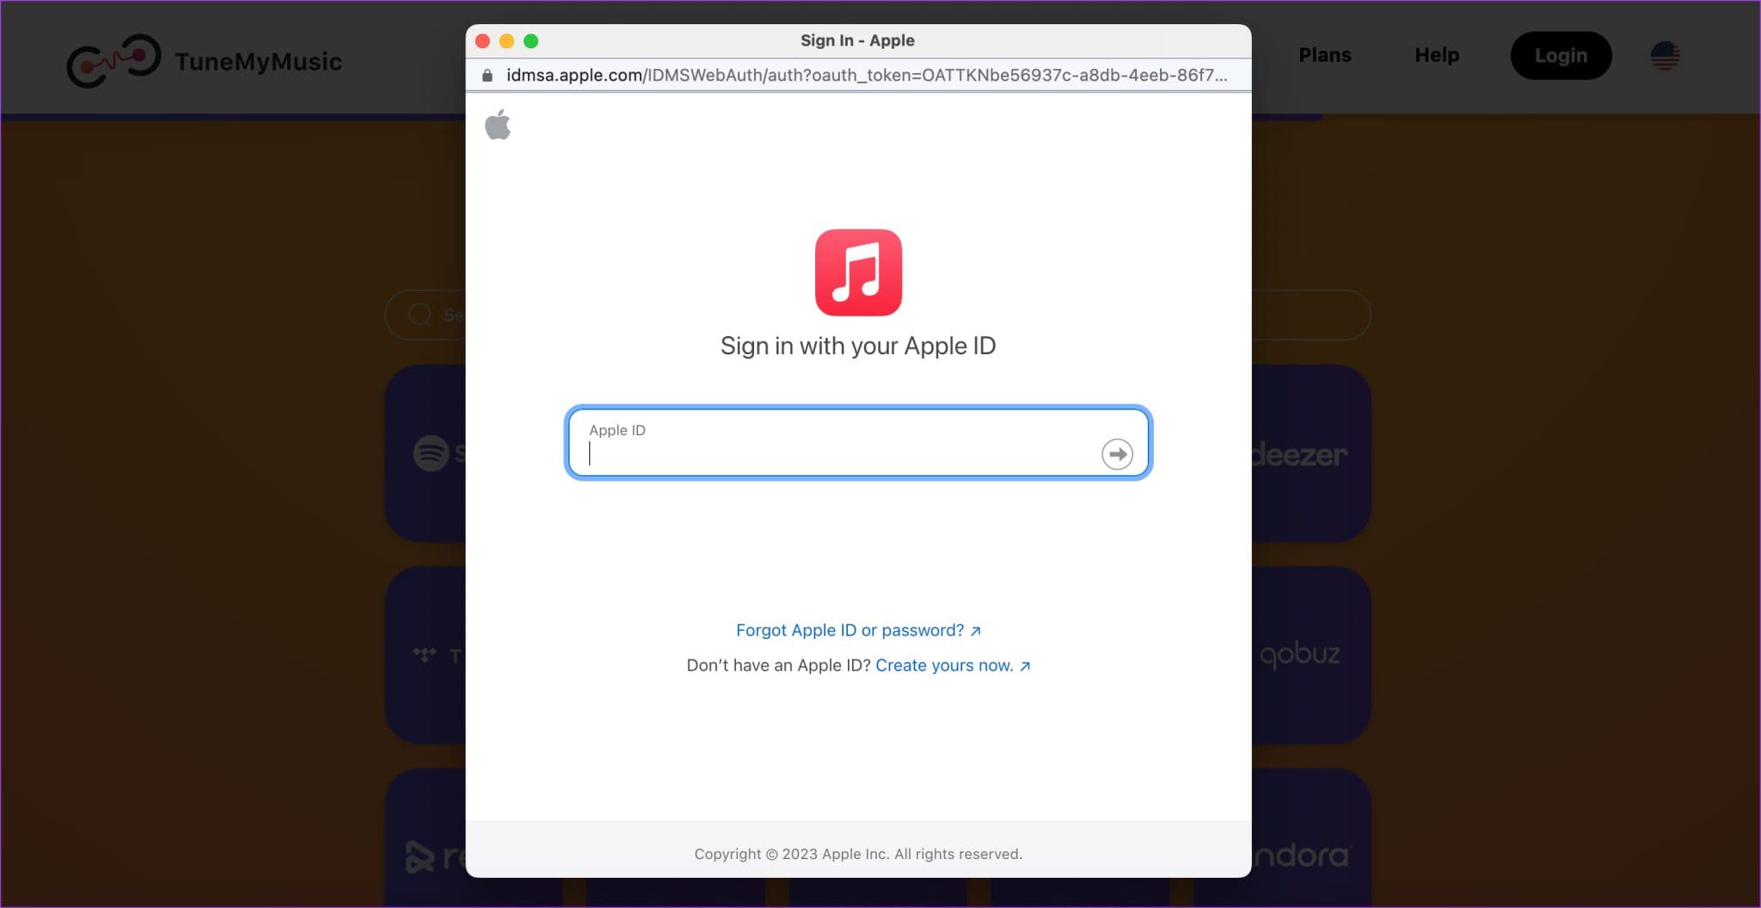Open the US flag language selector

(1665, 56)
